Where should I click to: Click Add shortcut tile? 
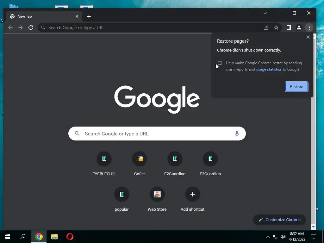[193, 199]
